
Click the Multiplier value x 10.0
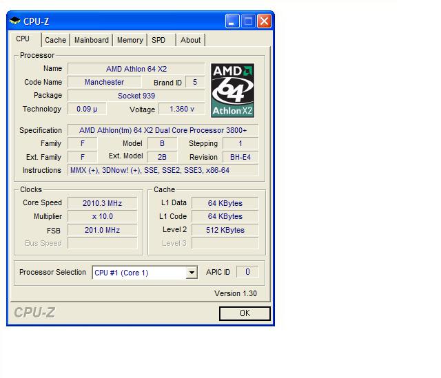click(103, 216)
